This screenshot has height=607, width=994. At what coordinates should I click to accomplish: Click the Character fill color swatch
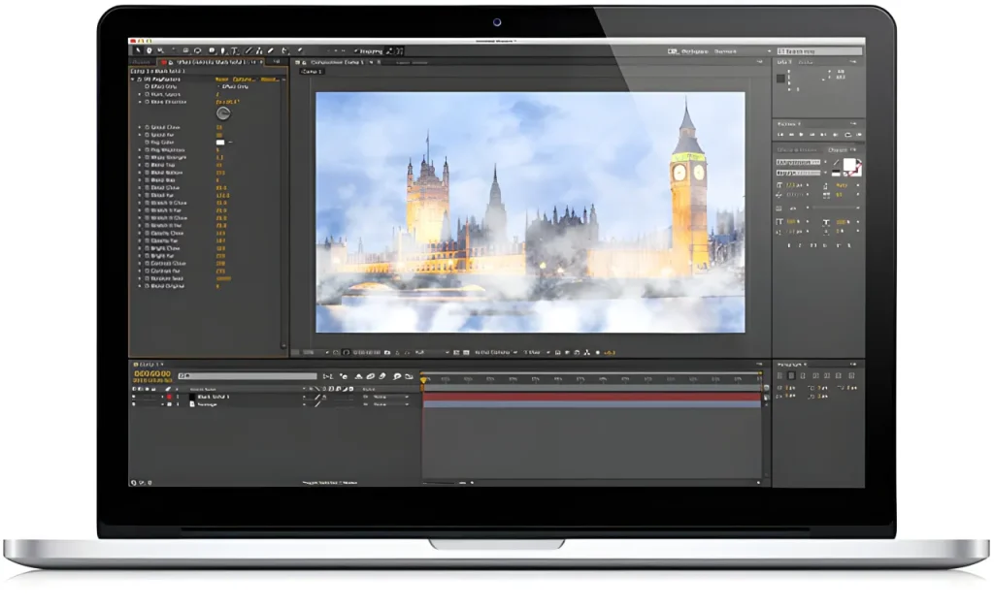click(849, 164)
